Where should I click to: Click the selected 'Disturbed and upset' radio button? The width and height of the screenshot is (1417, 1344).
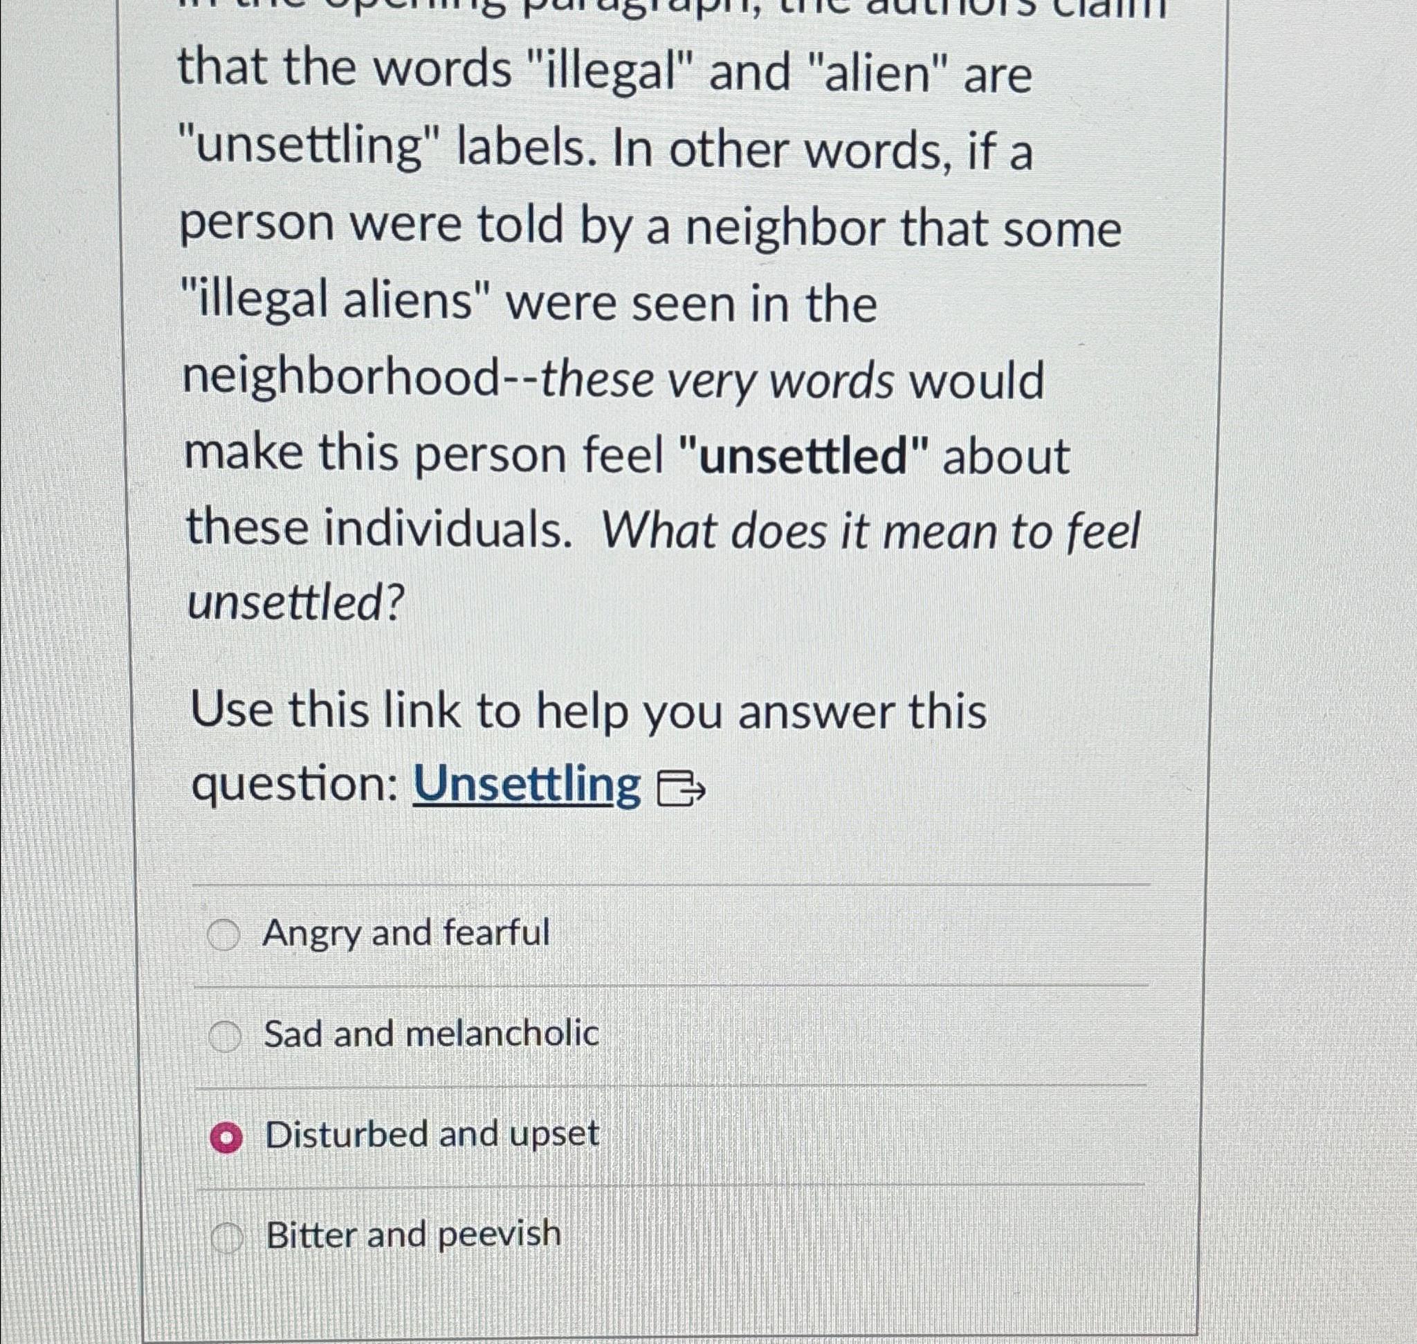point(226,1135)
